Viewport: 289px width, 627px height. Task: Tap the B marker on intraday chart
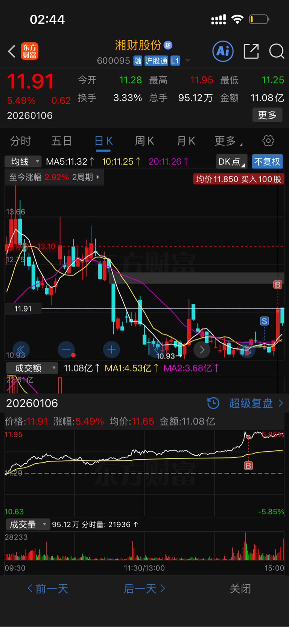(x=248, y=466)
